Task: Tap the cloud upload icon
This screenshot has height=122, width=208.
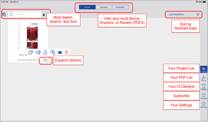Action: click(53, 52)
